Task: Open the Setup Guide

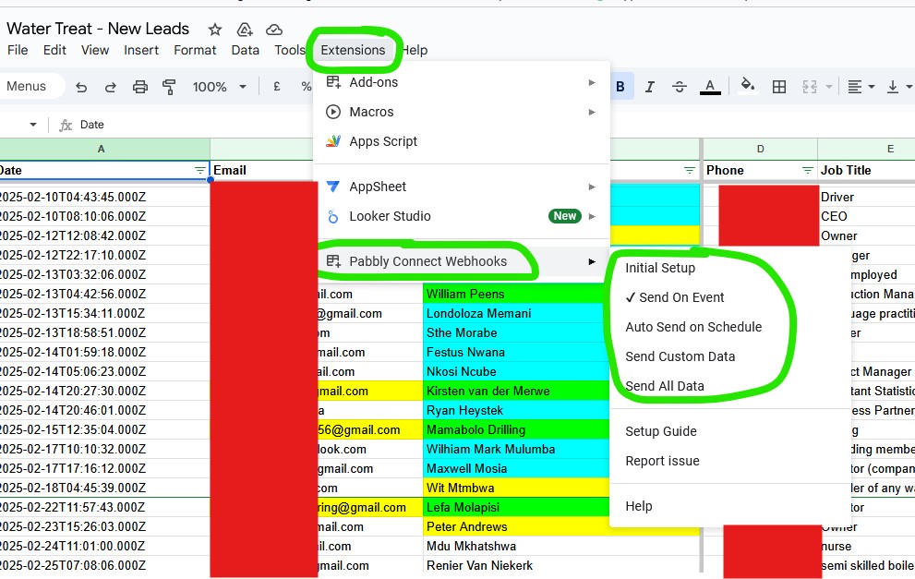Action: point(660,431)
